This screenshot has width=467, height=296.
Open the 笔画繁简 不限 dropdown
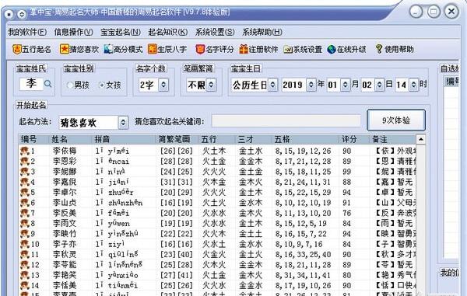click(x=211, y=85)
